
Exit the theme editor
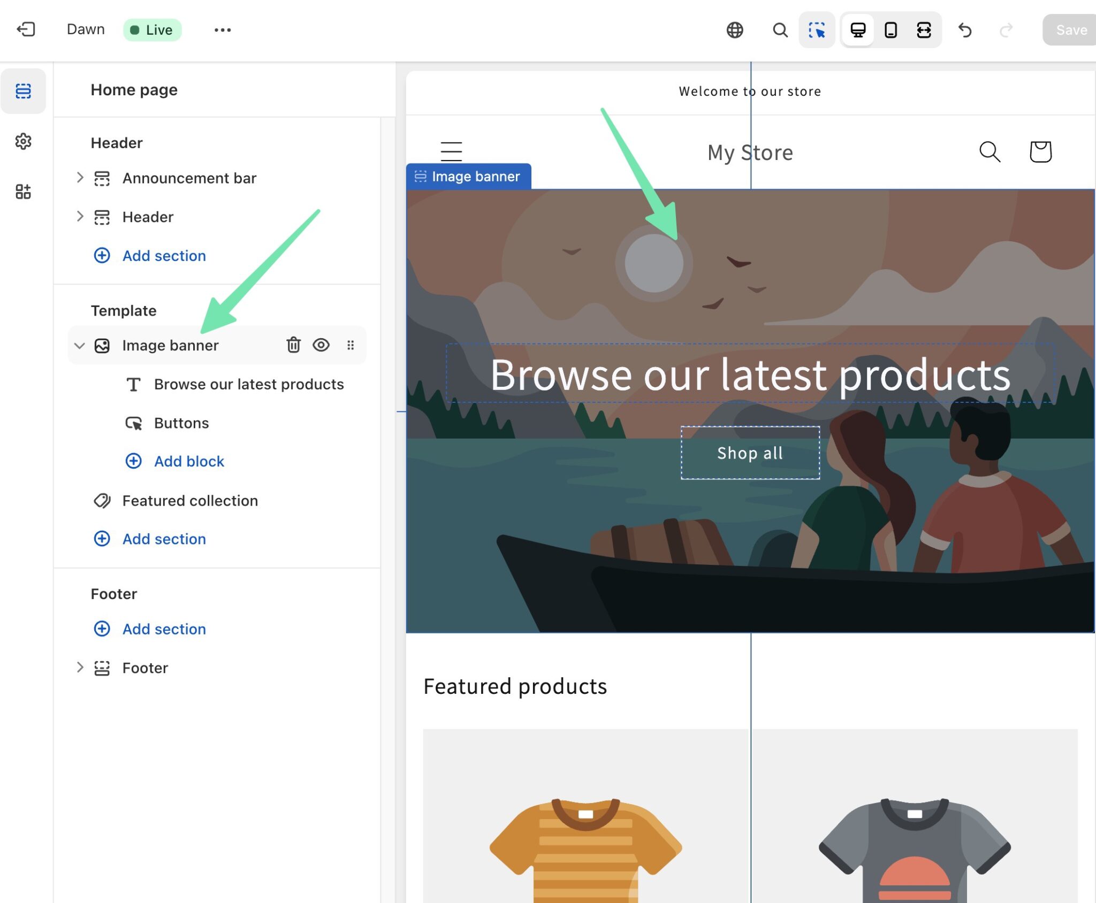(x=26, y=29)
